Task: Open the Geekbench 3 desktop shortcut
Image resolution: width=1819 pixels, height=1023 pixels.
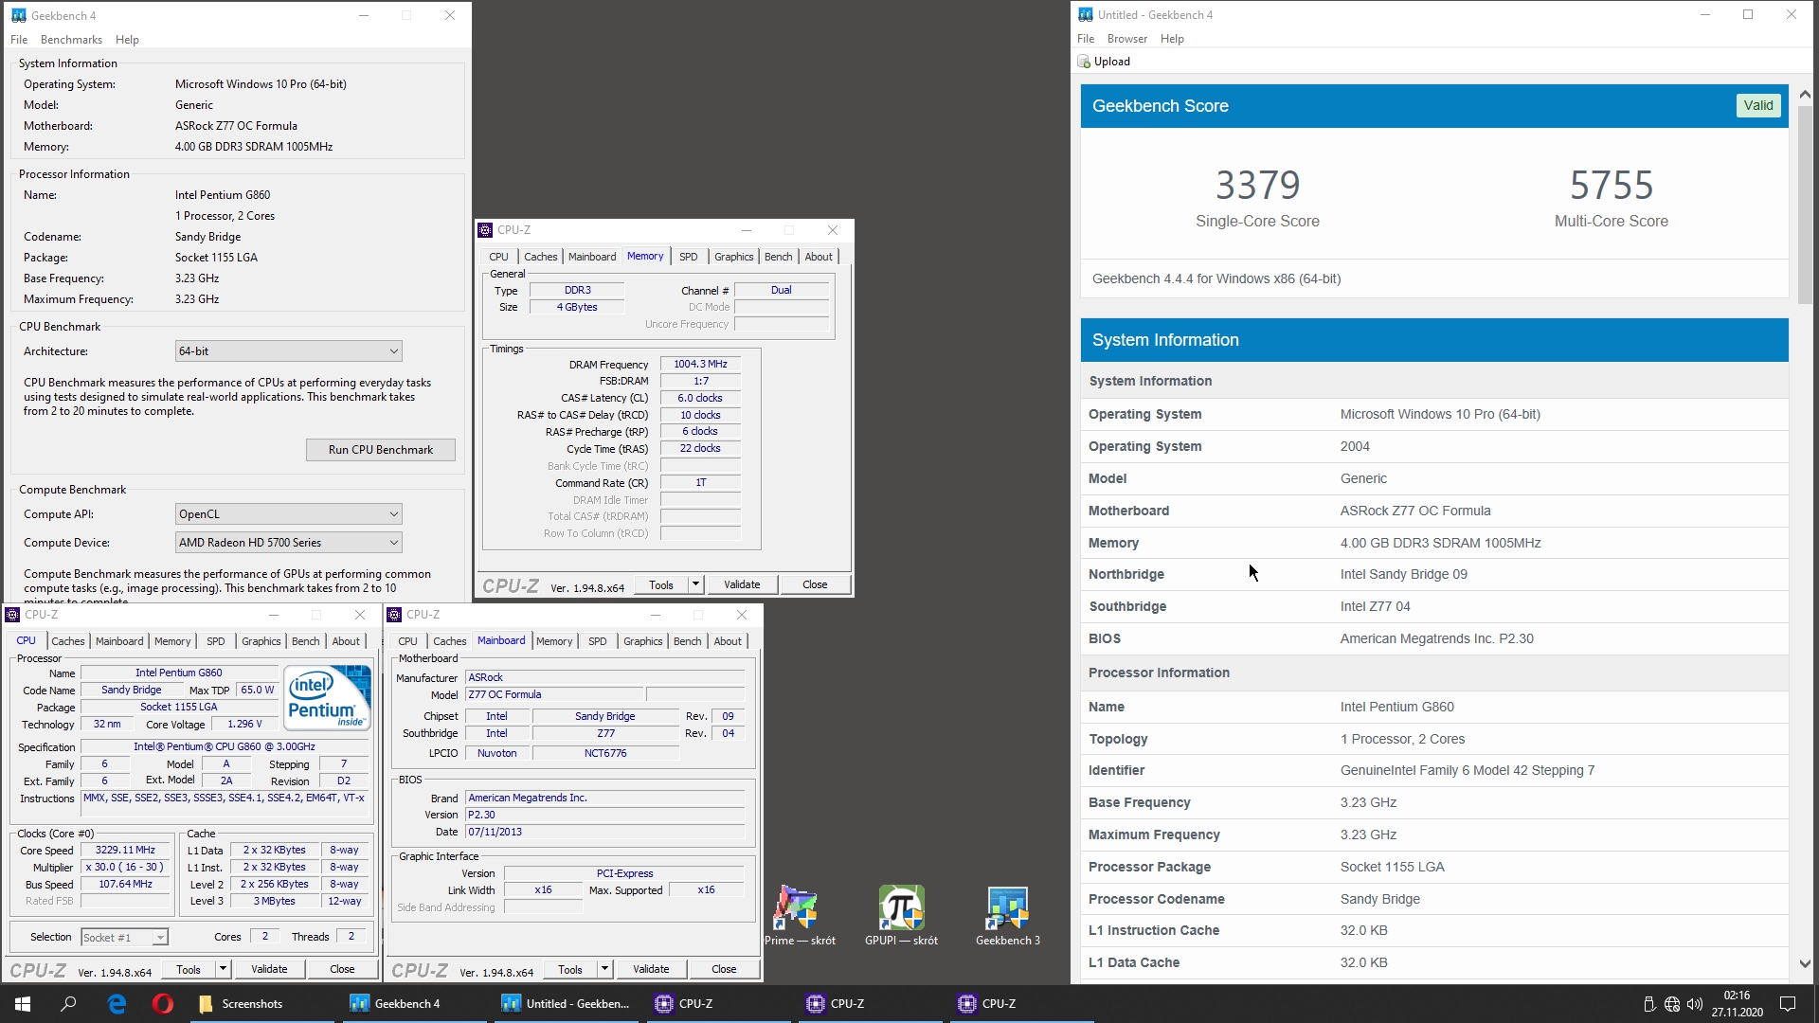Action: point(1007,915)
